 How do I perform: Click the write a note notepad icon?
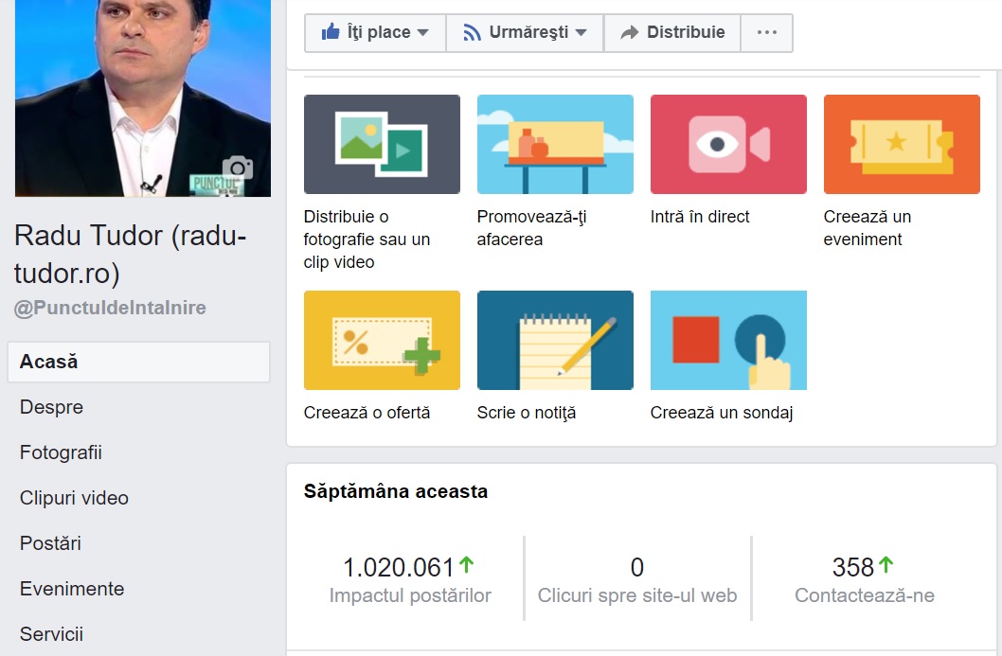pyautogui.click(x=555, y=340)
